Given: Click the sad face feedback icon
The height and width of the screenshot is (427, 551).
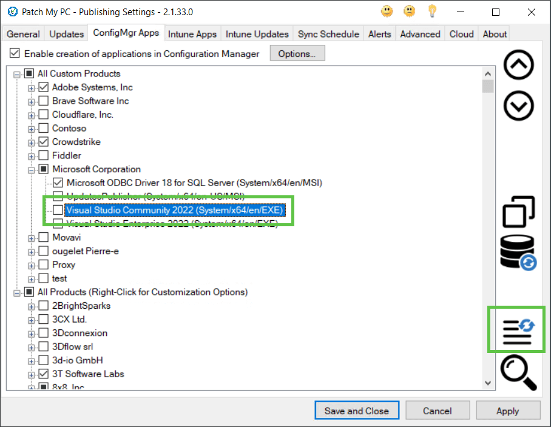Looking at the screenshot, I should tap(410, 12).
